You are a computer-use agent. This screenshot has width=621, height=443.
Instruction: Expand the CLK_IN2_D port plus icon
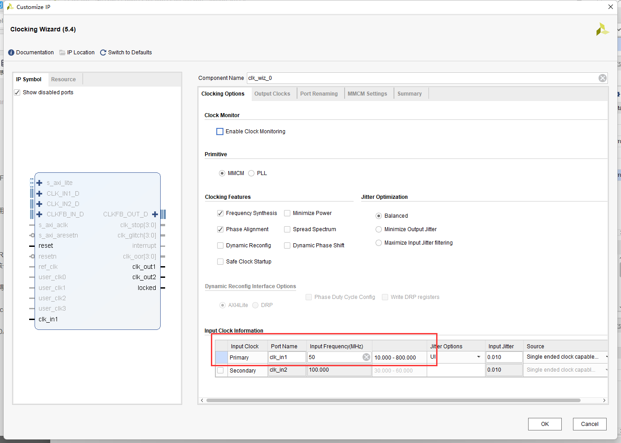(39, 204)
